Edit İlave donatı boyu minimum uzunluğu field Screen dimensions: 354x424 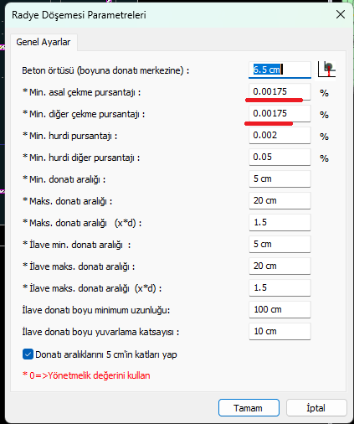click(280, 309)
